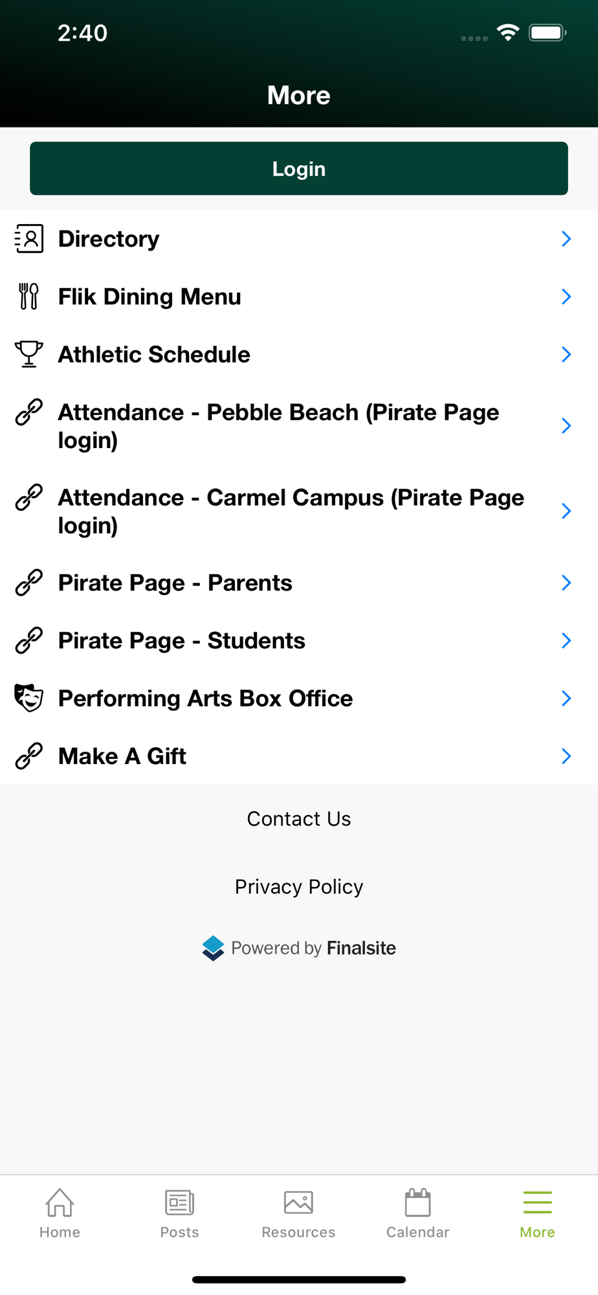Expand Directory using its chevron arrow
Viewport: 598px width, 1295px height.
(x=566, y=239)
